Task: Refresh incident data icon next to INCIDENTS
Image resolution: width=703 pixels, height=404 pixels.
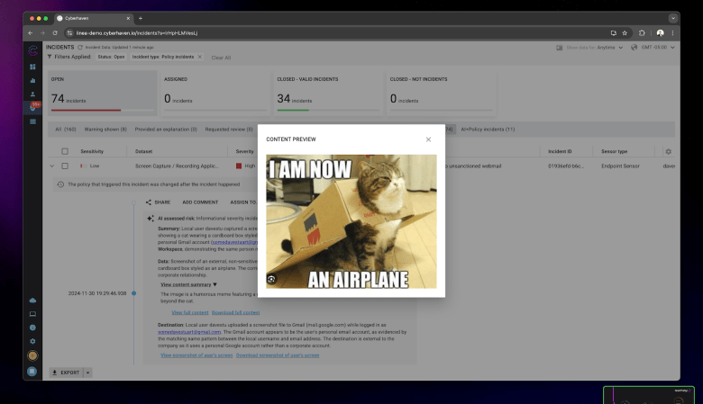Action: click(80, 47)
